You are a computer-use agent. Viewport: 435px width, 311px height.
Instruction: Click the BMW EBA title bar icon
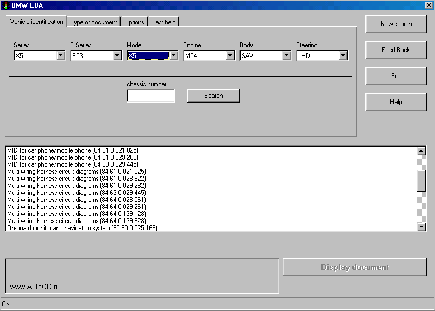[5, 5]
